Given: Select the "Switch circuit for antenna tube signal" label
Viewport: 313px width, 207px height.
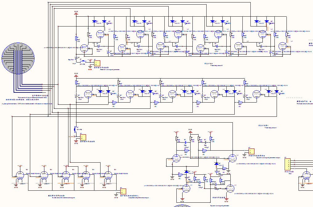Looking at the screenshot, I should [61, 197].
